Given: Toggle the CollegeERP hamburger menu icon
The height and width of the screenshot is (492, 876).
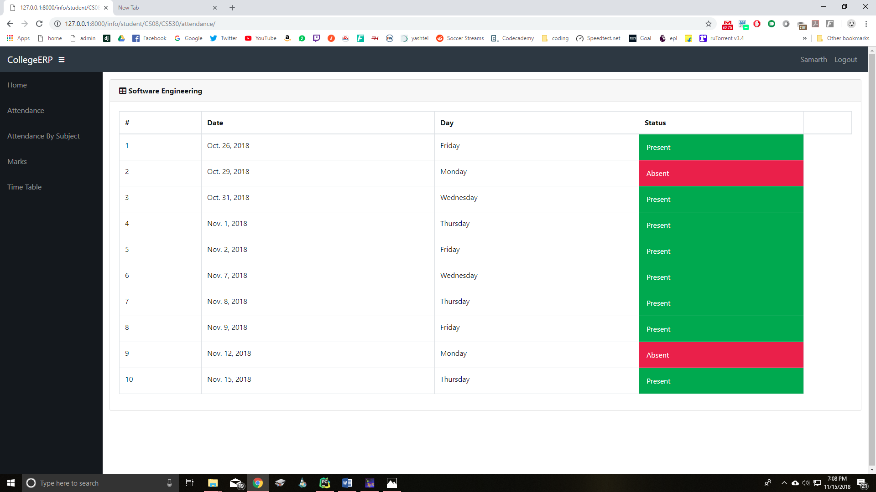Looking at the screenshot, I should (x=62, y=60).
